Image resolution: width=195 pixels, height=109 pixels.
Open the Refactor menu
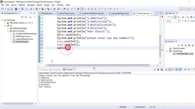click(22, 5)
